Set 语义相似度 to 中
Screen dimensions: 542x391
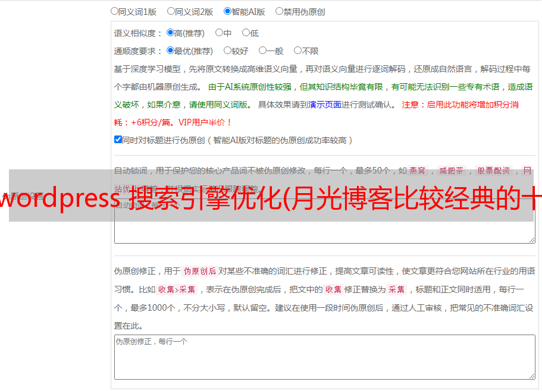tap(219, 33)
